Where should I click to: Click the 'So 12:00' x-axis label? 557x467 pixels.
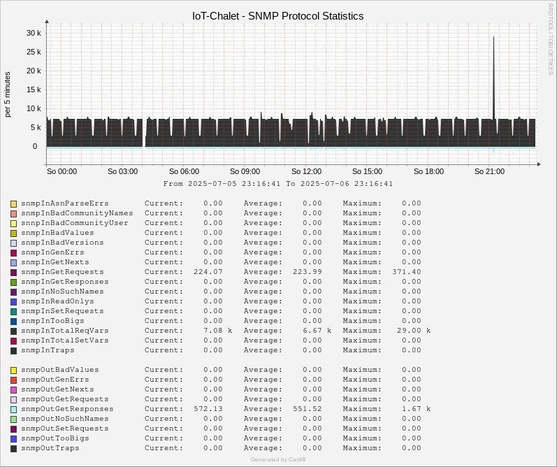point(306,171)
